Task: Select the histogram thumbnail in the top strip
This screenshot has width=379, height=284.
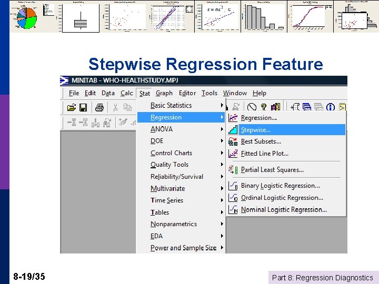Action: pyautogui.click(x=264, y=17)
